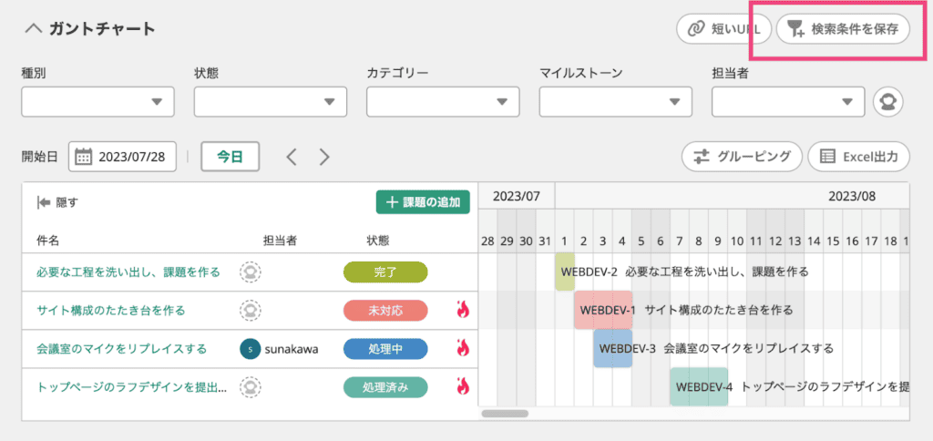This screenshot has width=933, height=441.
Task: Open the 状態 filter dropdown
Action: point(271,102)
